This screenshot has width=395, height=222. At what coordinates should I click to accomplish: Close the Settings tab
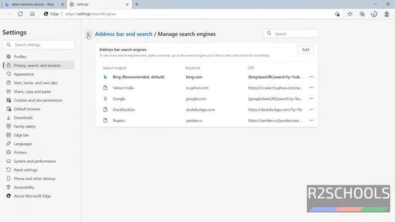(128, 4)
